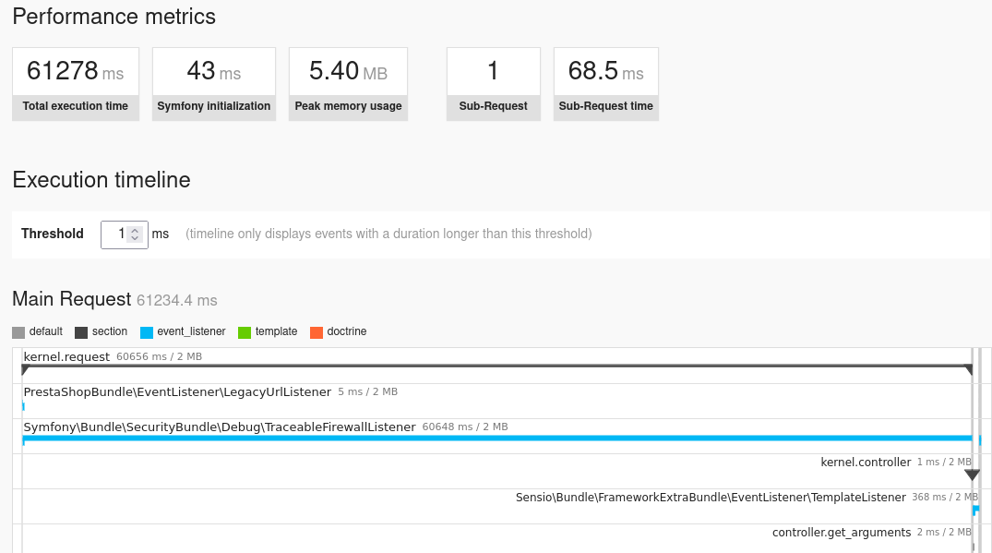Click the LegacyUrlListener blue event marker
992x553 pixels.
23,406
